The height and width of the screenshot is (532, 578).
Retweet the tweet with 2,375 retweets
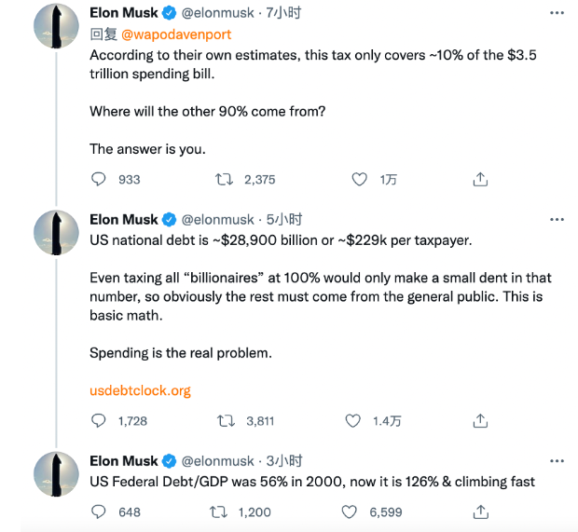[x=225, y=179]
